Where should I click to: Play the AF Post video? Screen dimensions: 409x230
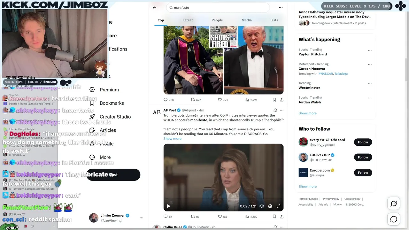coord(168,206)
